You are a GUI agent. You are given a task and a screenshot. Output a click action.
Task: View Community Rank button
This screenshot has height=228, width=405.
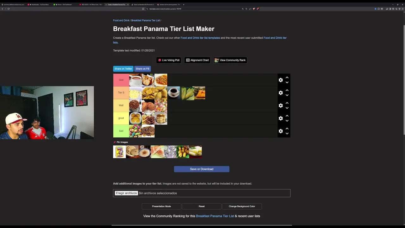point(230,60)
